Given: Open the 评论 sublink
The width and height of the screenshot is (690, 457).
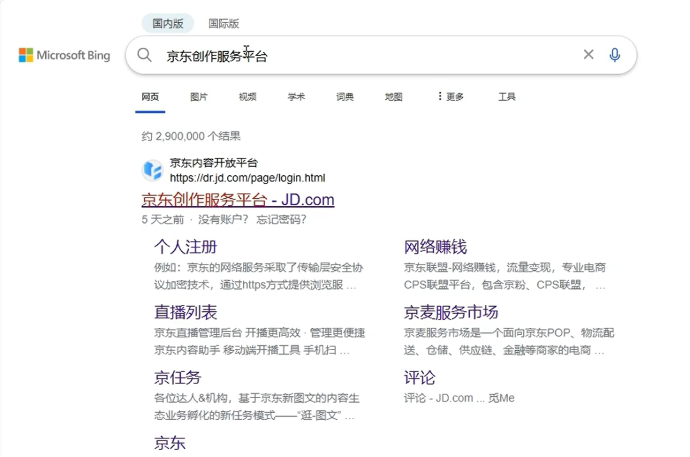Looking at the screenshot, I should click(x=419, y=377).
